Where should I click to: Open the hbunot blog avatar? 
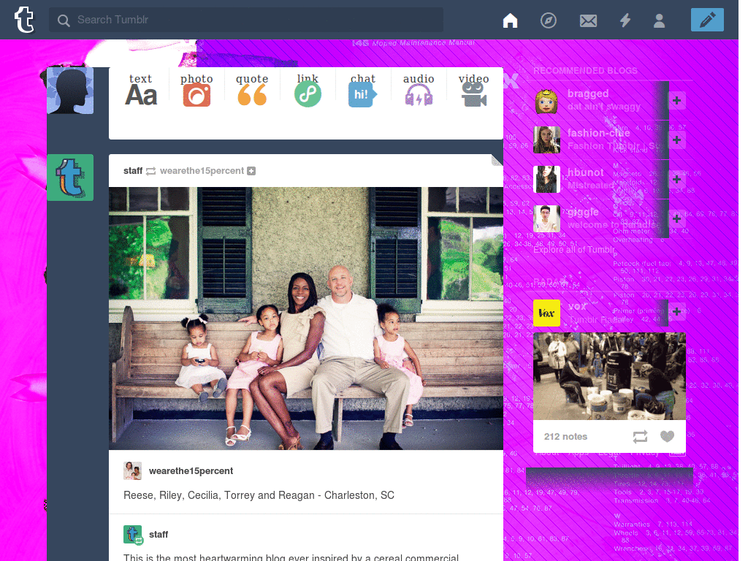546,180
